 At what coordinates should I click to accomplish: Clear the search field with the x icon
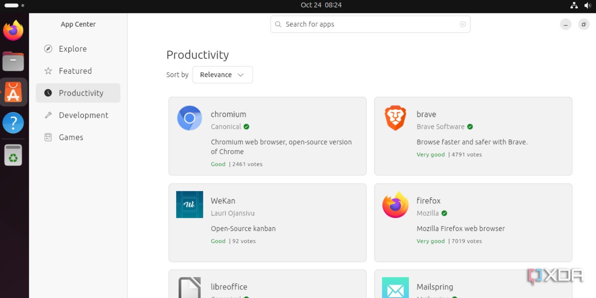[x=463, y=24]
